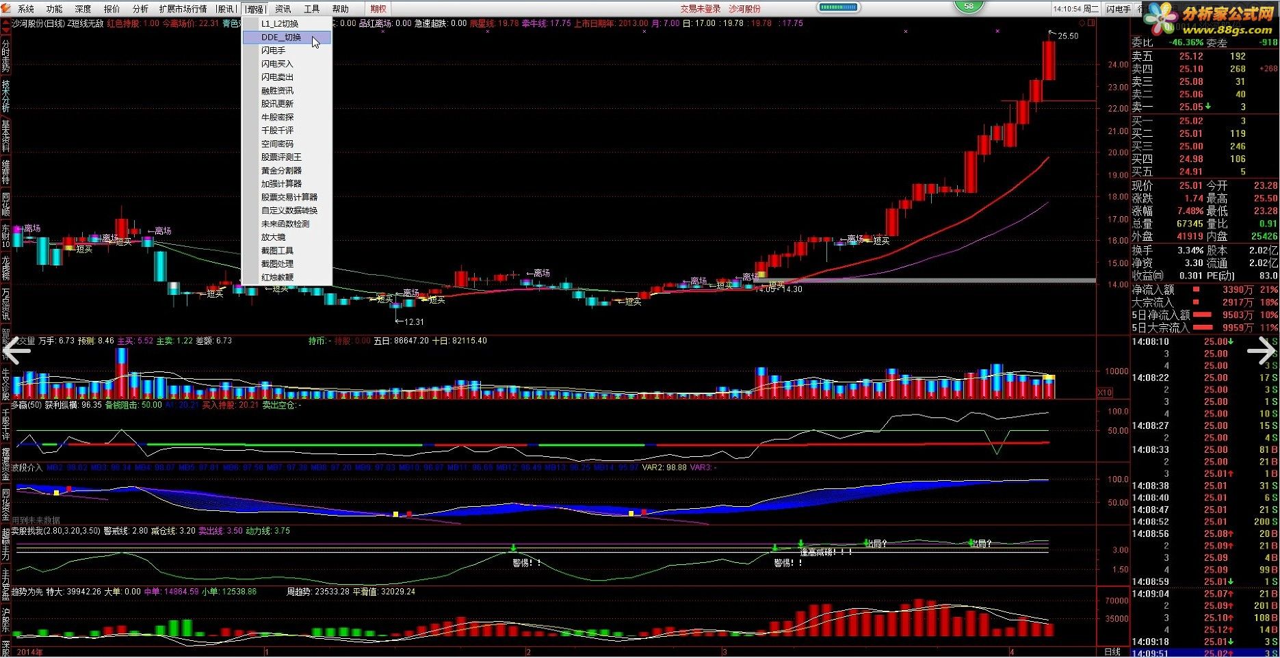Click the 25.50 high price marker
Viewport: 1280px width, 658px height.
[1068, 36]
